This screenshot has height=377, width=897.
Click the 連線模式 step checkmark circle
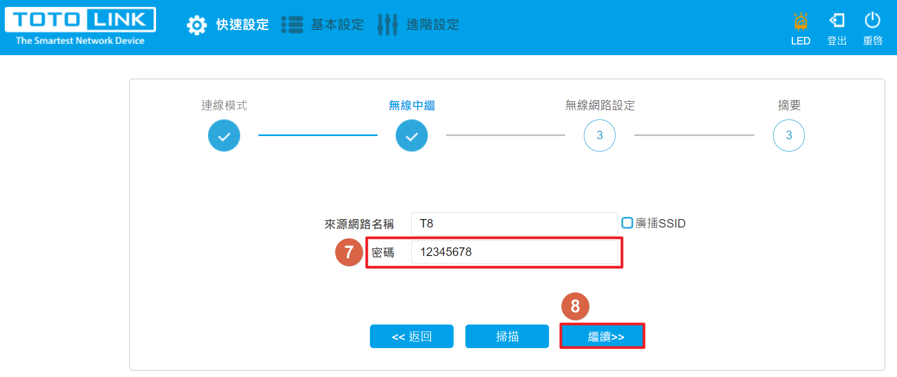coord(224,135)
